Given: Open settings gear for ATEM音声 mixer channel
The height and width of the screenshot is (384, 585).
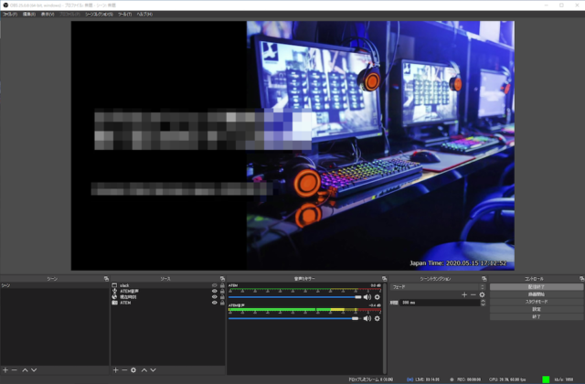Looking at the screenshot, I should tap(377, 318).
